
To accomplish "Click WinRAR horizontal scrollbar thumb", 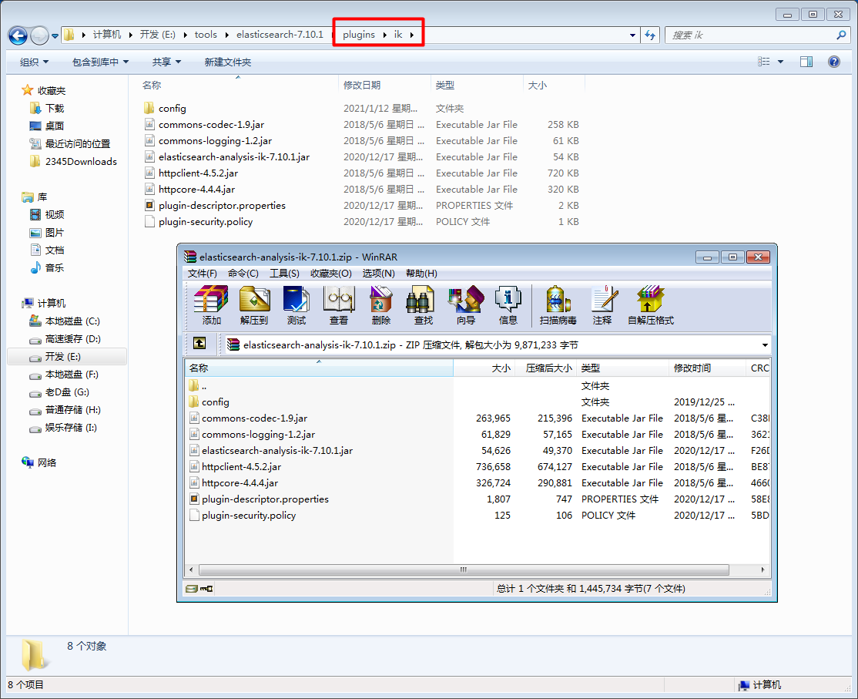I will [x=464, y=570].
